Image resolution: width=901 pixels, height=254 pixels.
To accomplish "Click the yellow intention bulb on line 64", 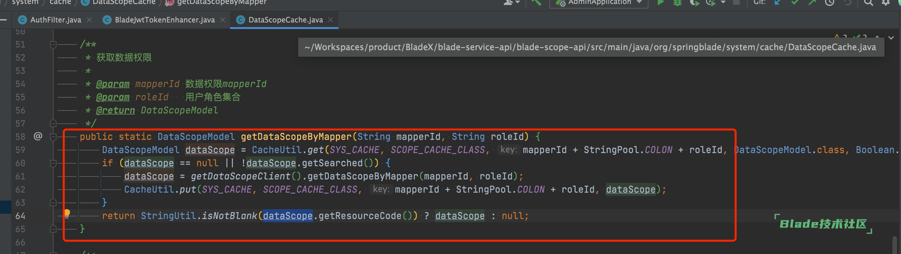I will 67,213.
